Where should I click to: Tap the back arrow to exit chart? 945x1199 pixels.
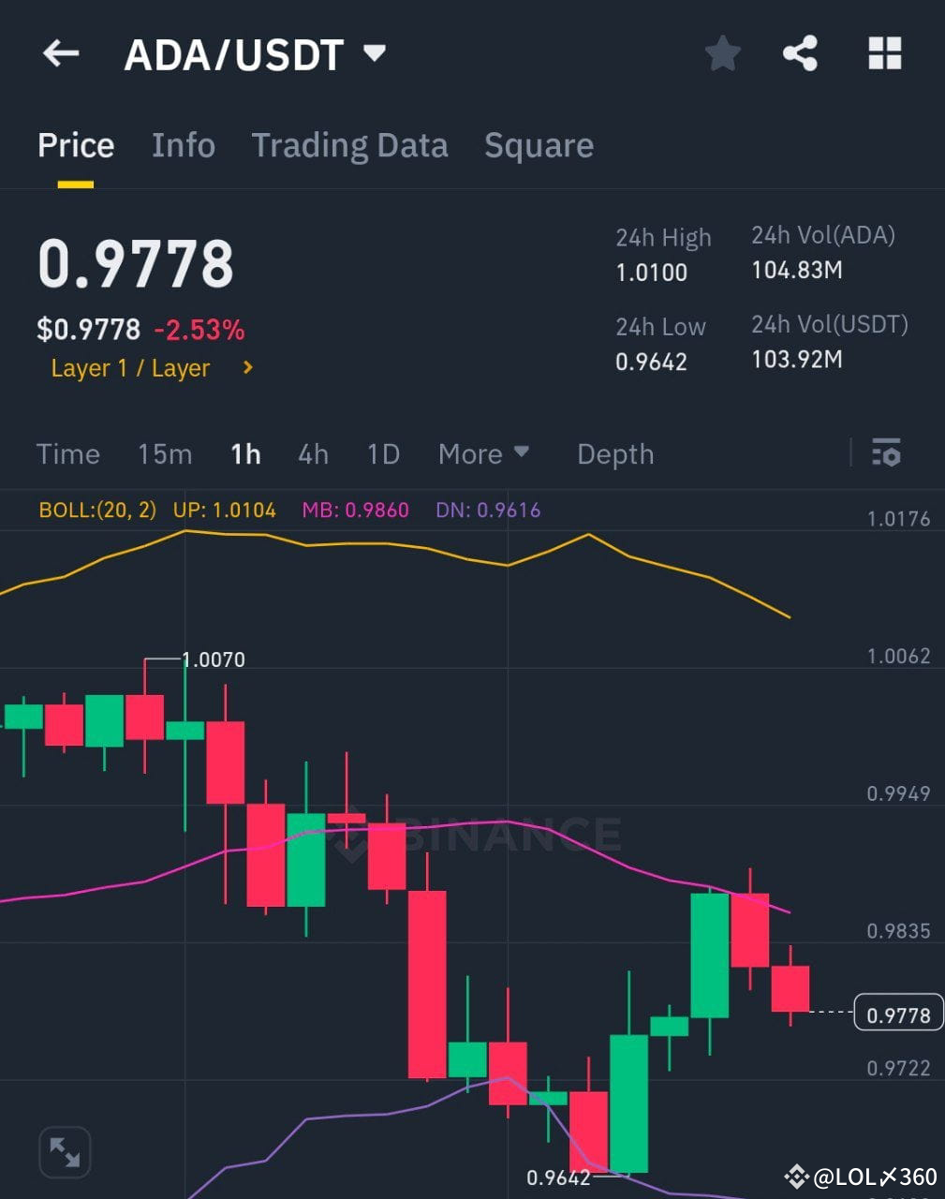coord(60,53)
